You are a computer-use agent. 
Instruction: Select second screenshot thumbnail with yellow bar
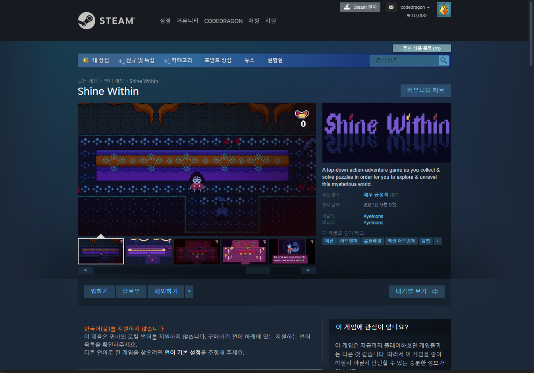[149, 251]
